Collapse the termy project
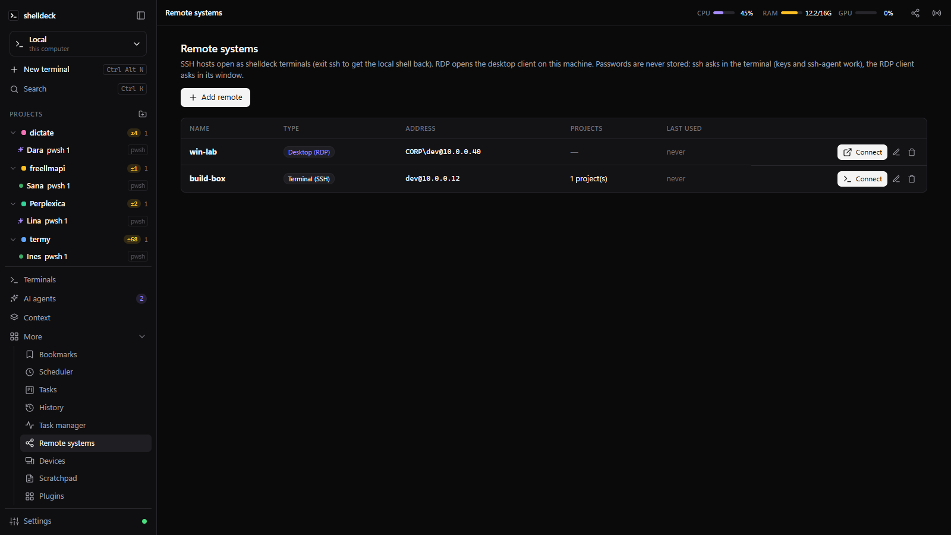Screen dimensions: 951x535 click(13, 240)
